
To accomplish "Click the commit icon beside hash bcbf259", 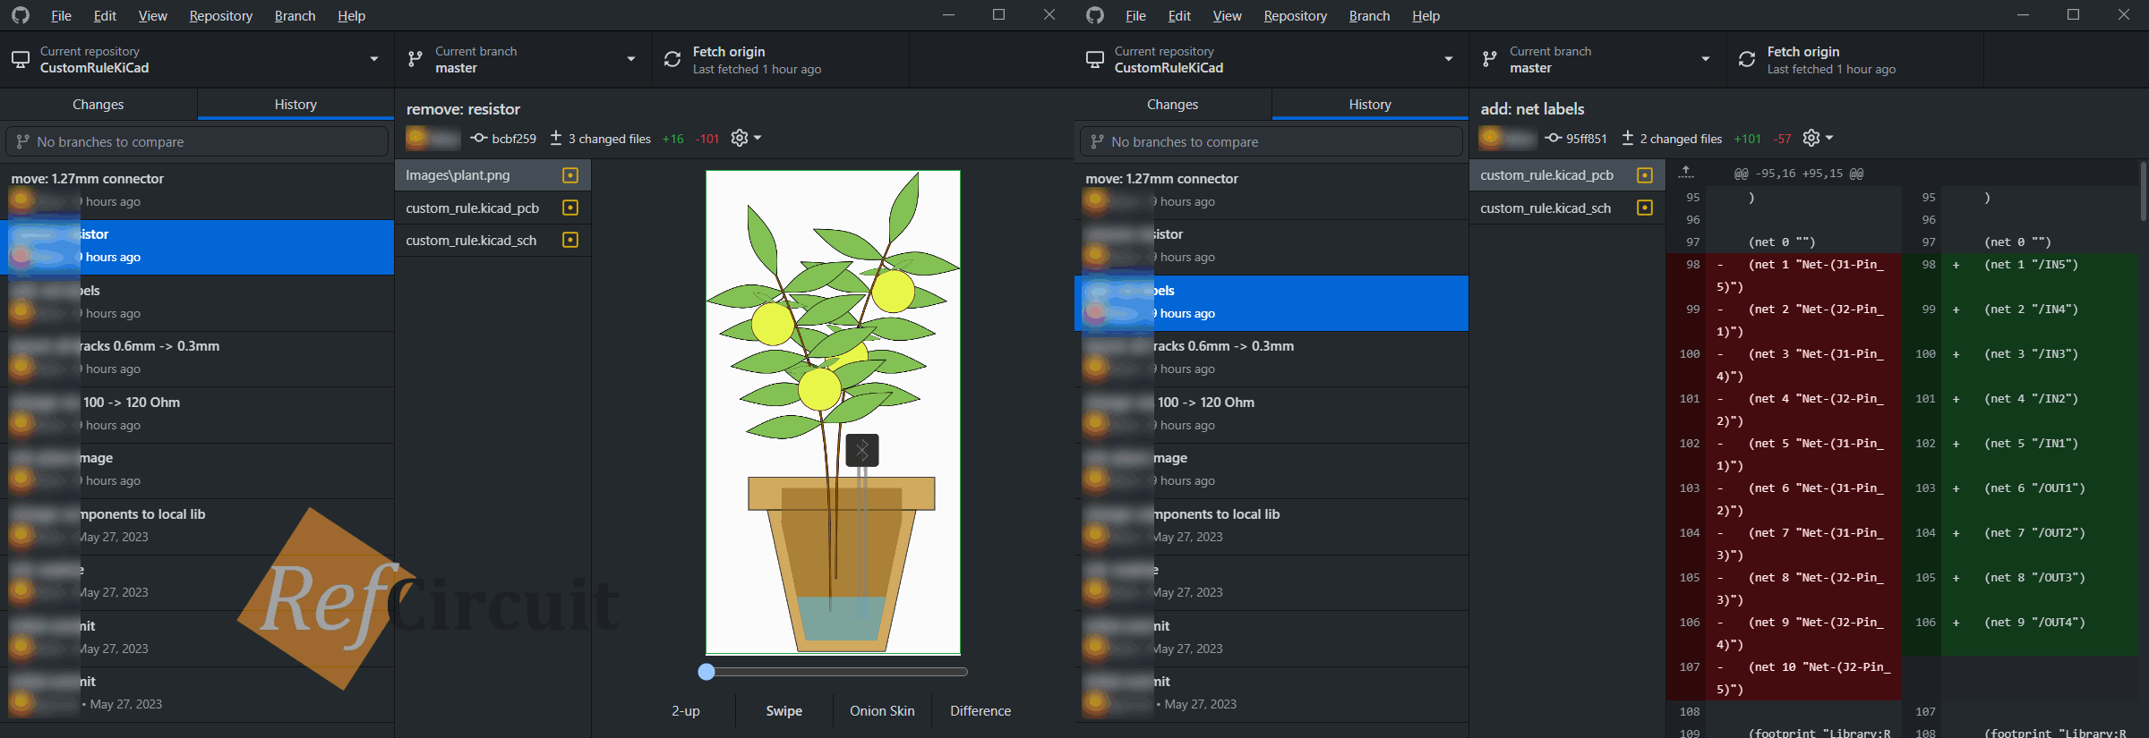I will (x=479, y=138).
